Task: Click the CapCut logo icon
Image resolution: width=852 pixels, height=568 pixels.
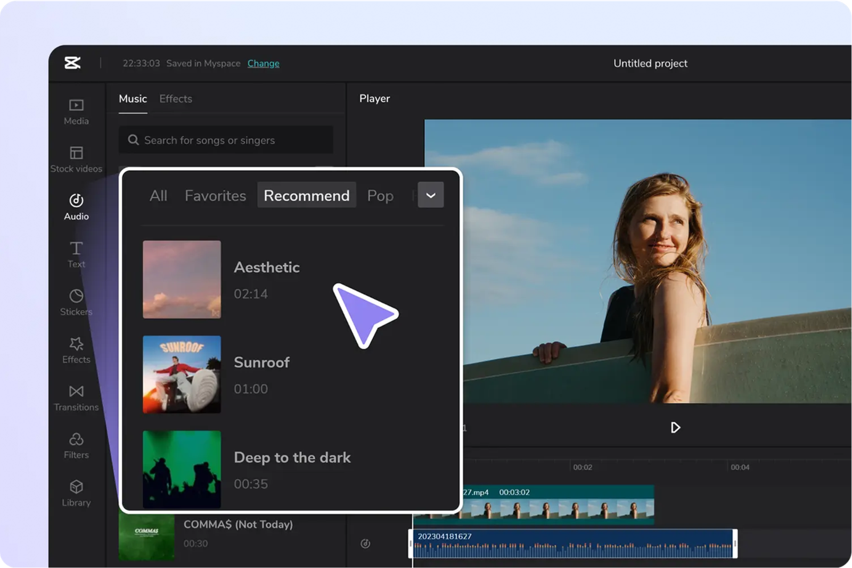Action: 72,63
